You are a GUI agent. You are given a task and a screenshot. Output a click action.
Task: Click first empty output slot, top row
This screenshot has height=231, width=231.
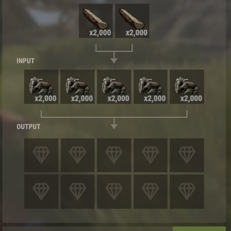click(x=41, y=155)
